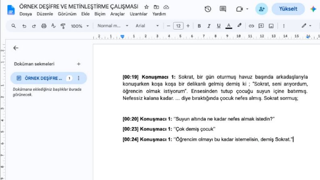Insert an image from the toolbar
This screenshot has width=320, height=180.
coord(271,26)
